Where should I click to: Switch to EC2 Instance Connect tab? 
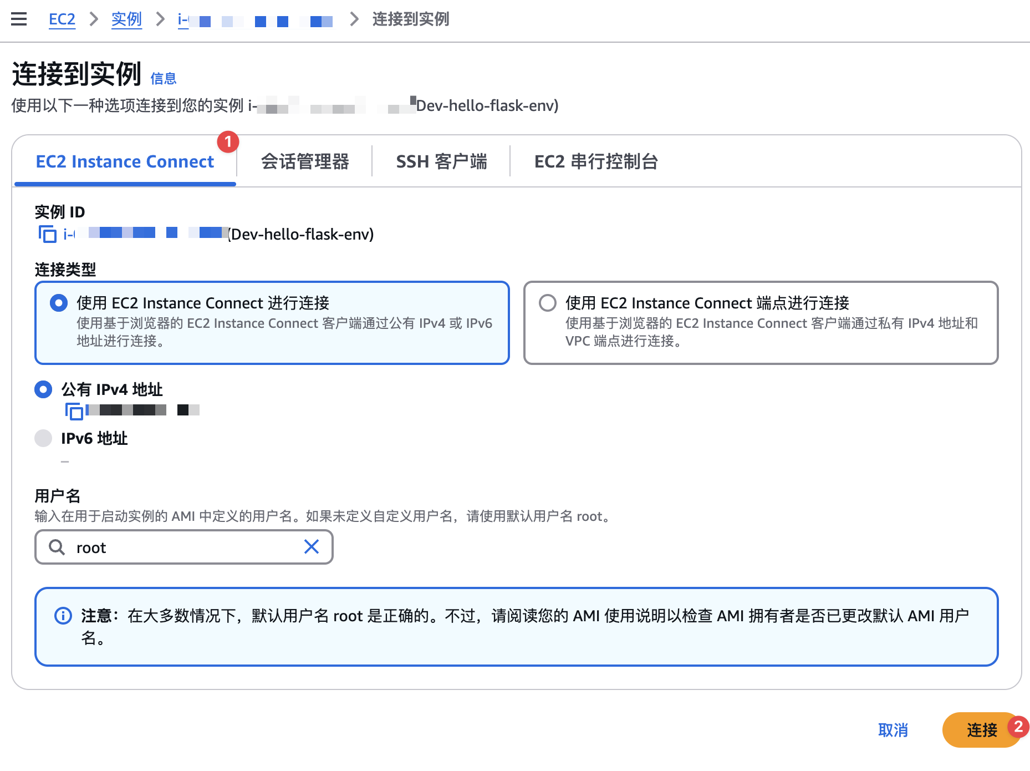click(x=125, y=161)
